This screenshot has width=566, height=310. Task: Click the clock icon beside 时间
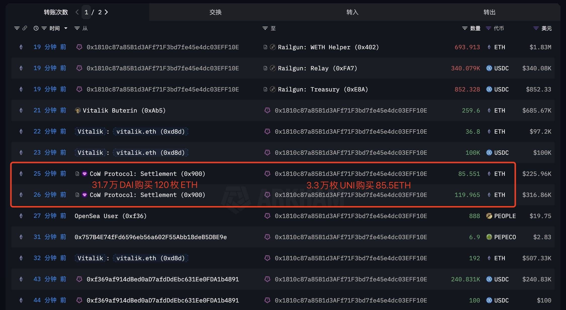coord(36,28)
